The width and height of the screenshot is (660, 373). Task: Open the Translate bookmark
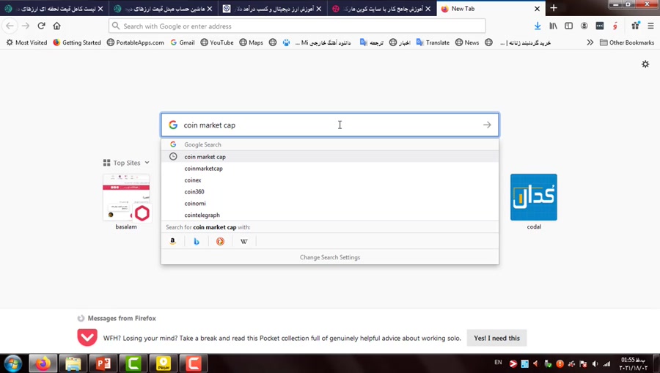pyautogui.click(x=433, y=43)
